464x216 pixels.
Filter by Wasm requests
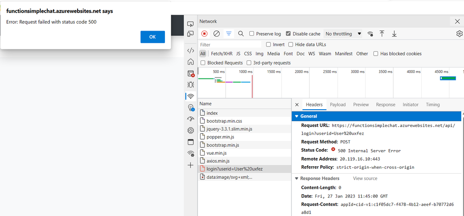pos(325,53)
